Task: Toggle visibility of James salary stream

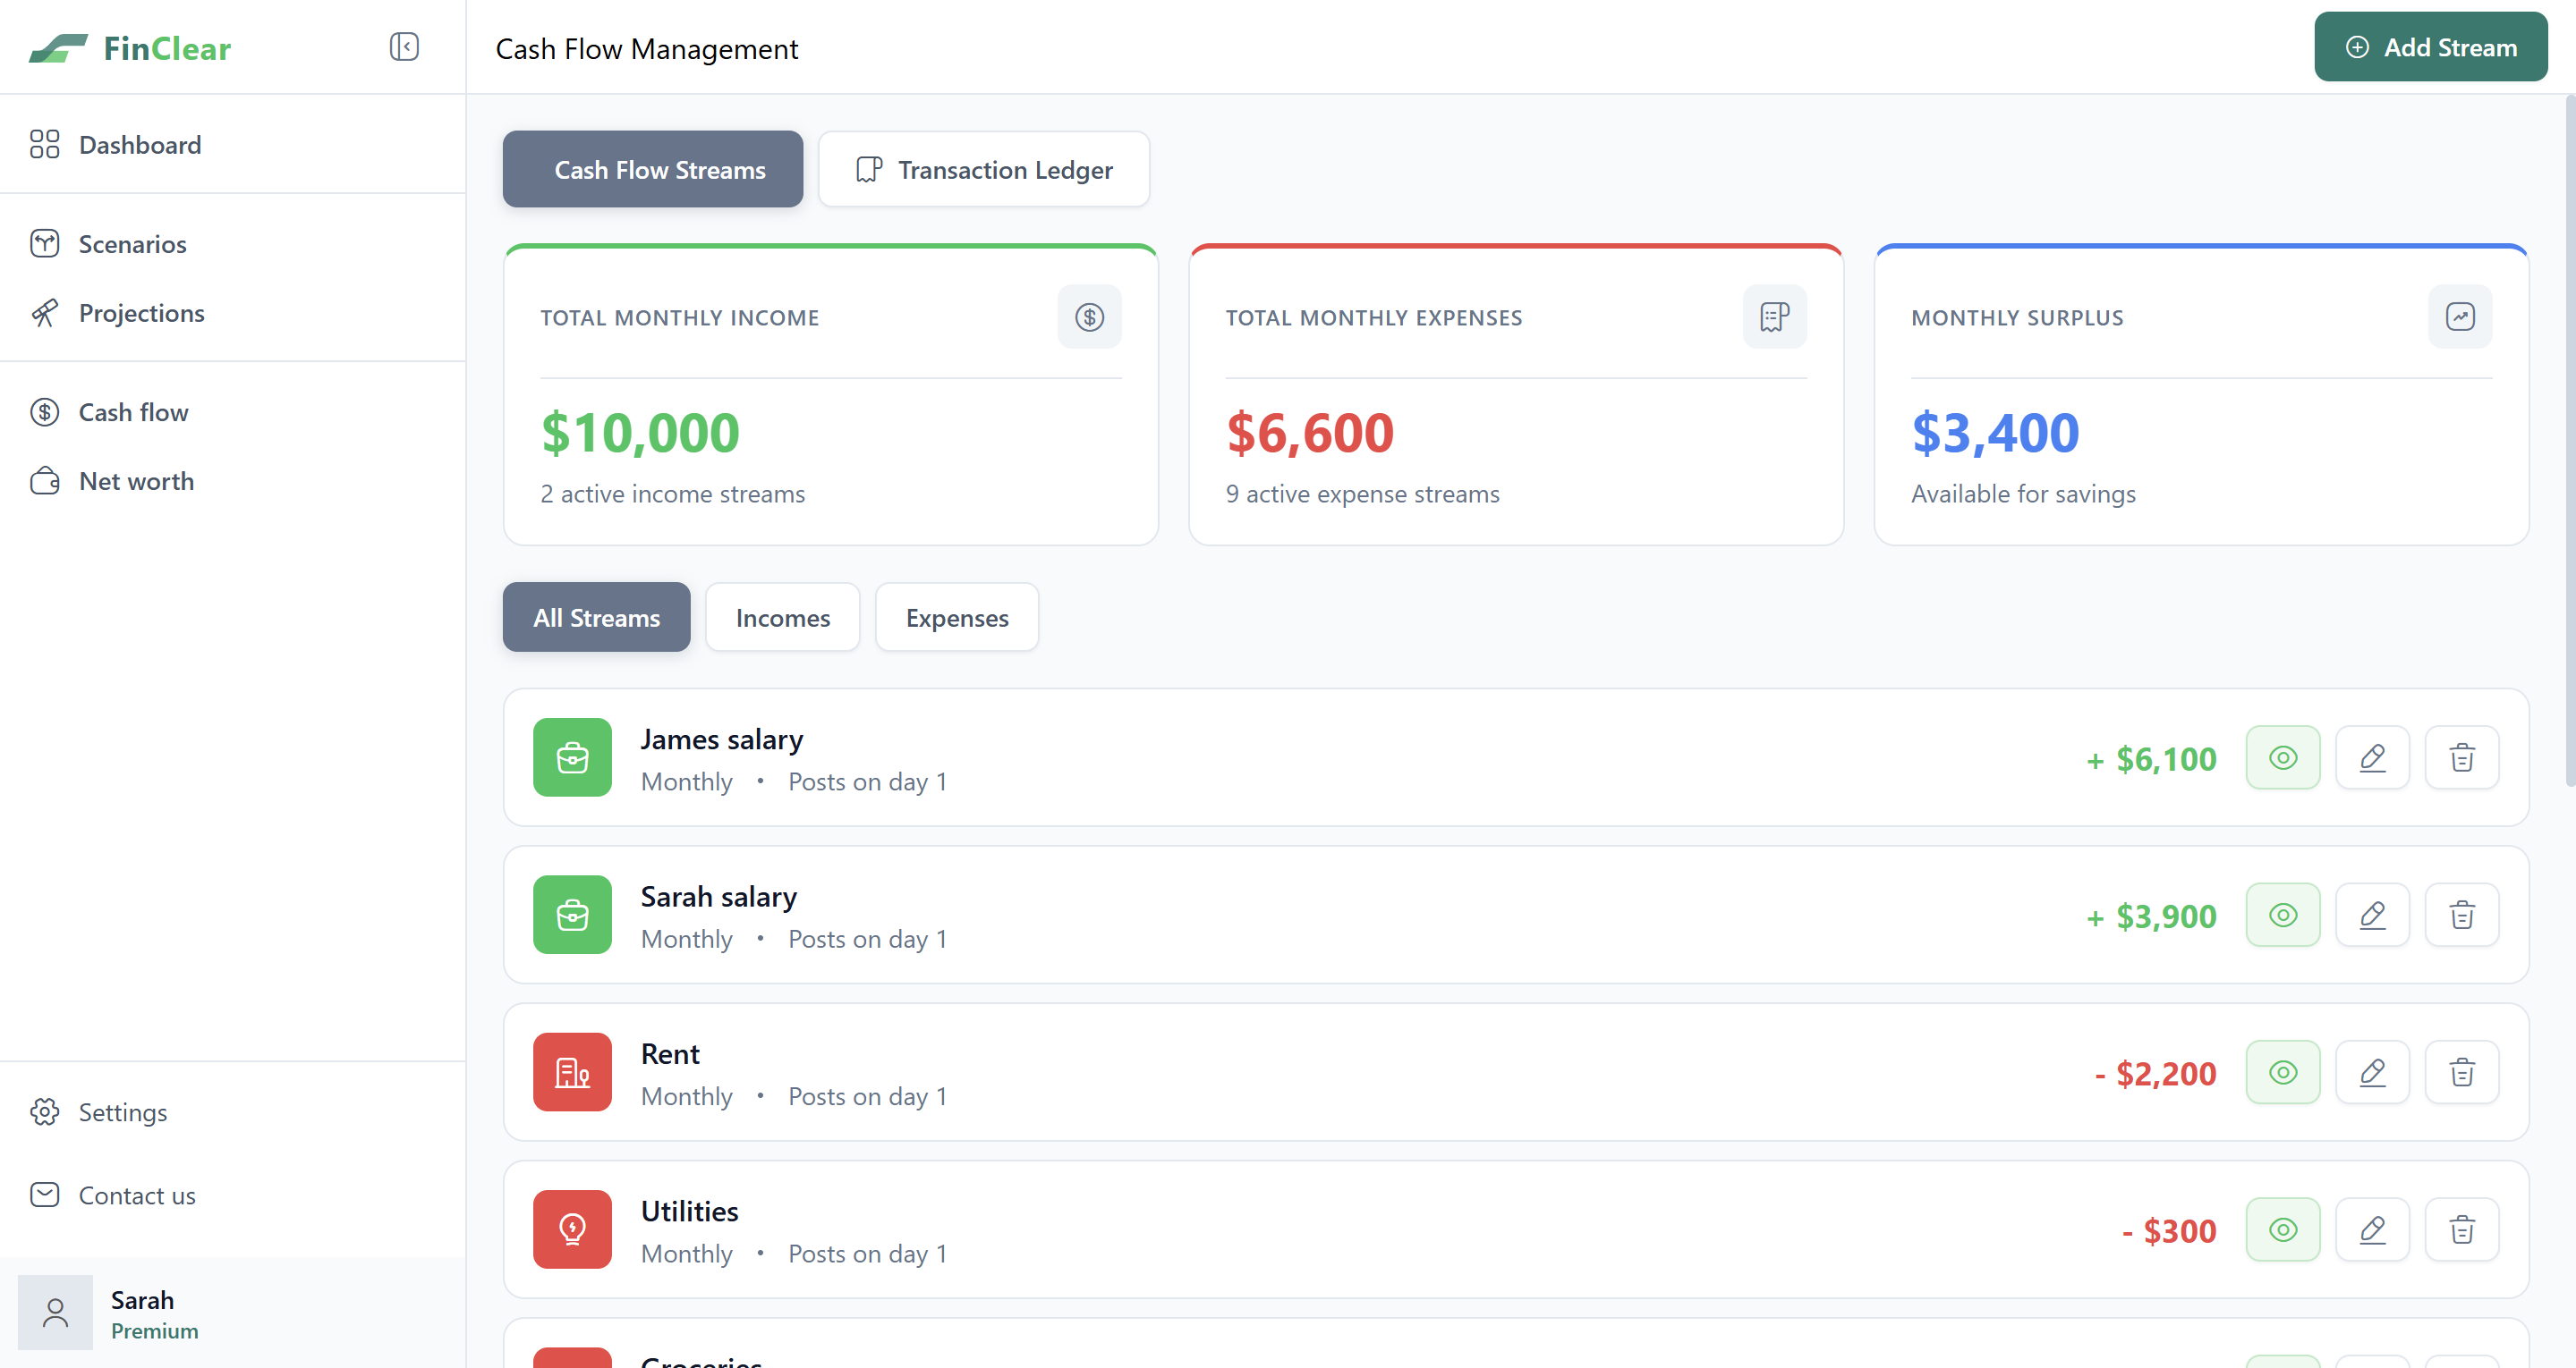Action: click(2282, 757)
